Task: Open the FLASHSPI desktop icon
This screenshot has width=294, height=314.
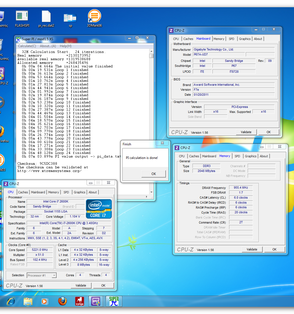Action: coord(22,19)
